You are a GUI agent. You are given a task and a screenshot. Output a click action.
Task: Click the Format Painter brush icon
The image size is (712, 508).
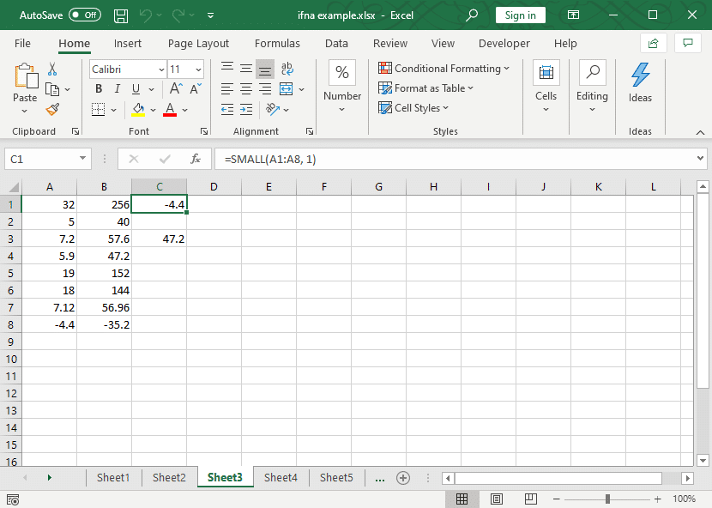click(x=52, y=110)
